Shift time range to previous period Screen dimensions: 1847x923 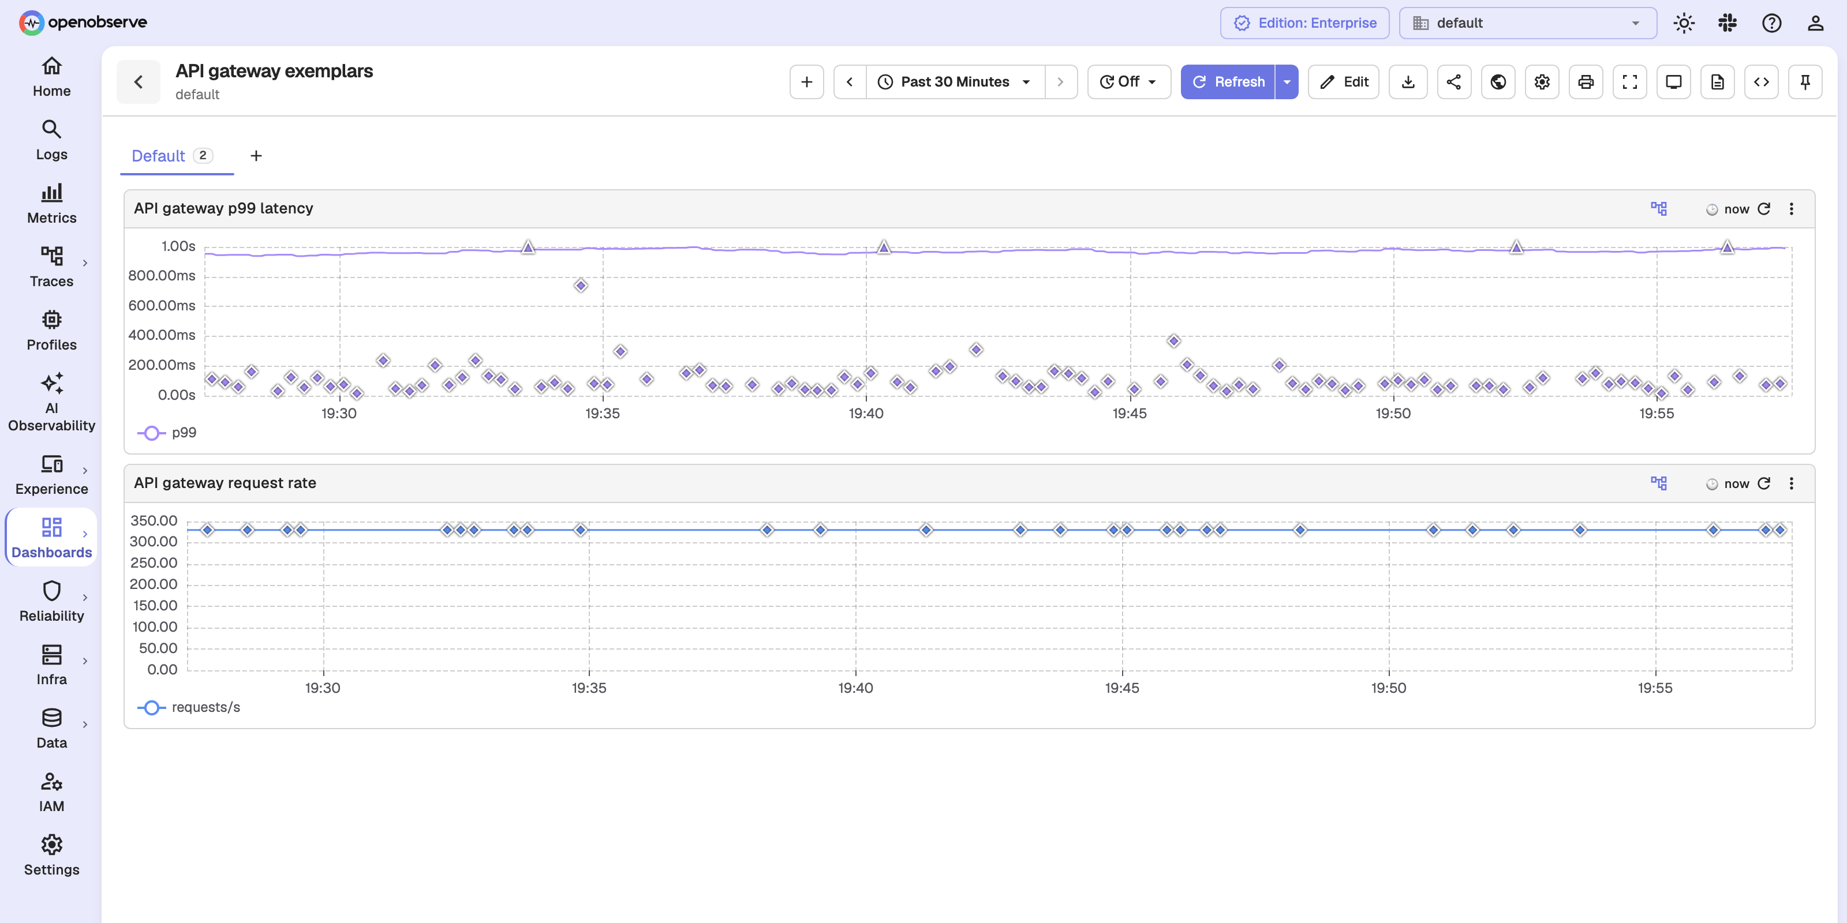850,82
